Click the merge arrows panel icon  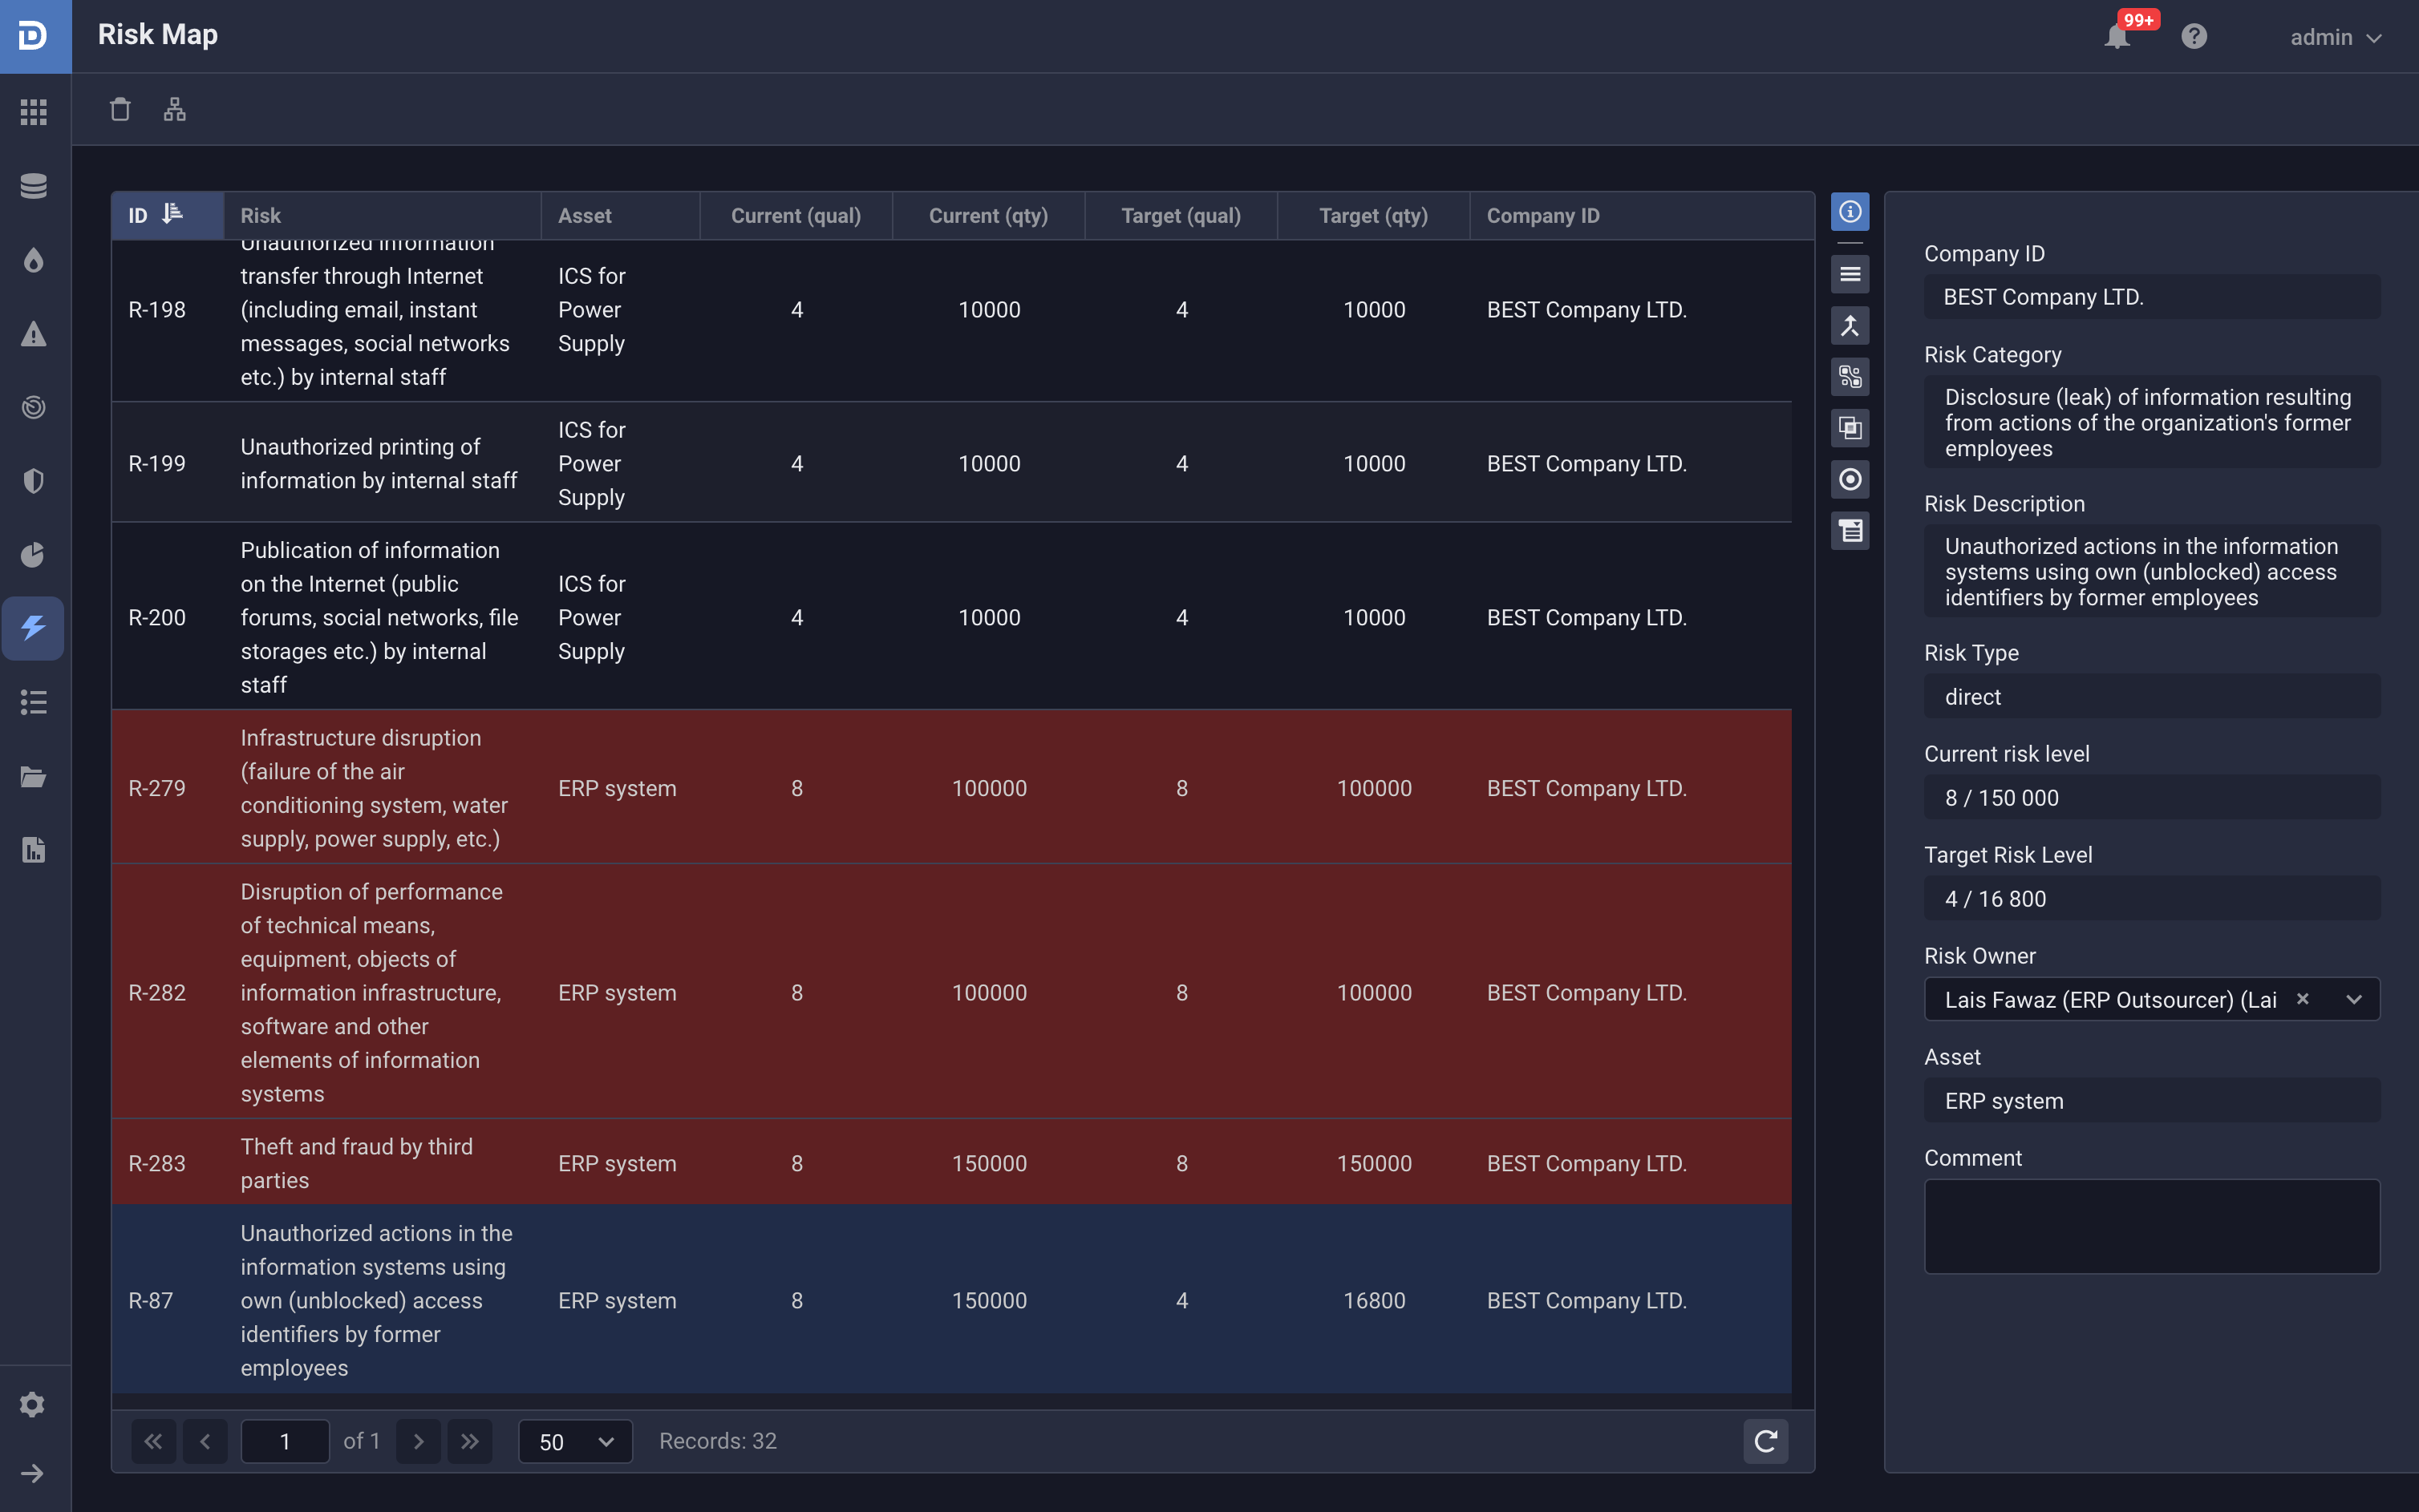pos(1850,325)
